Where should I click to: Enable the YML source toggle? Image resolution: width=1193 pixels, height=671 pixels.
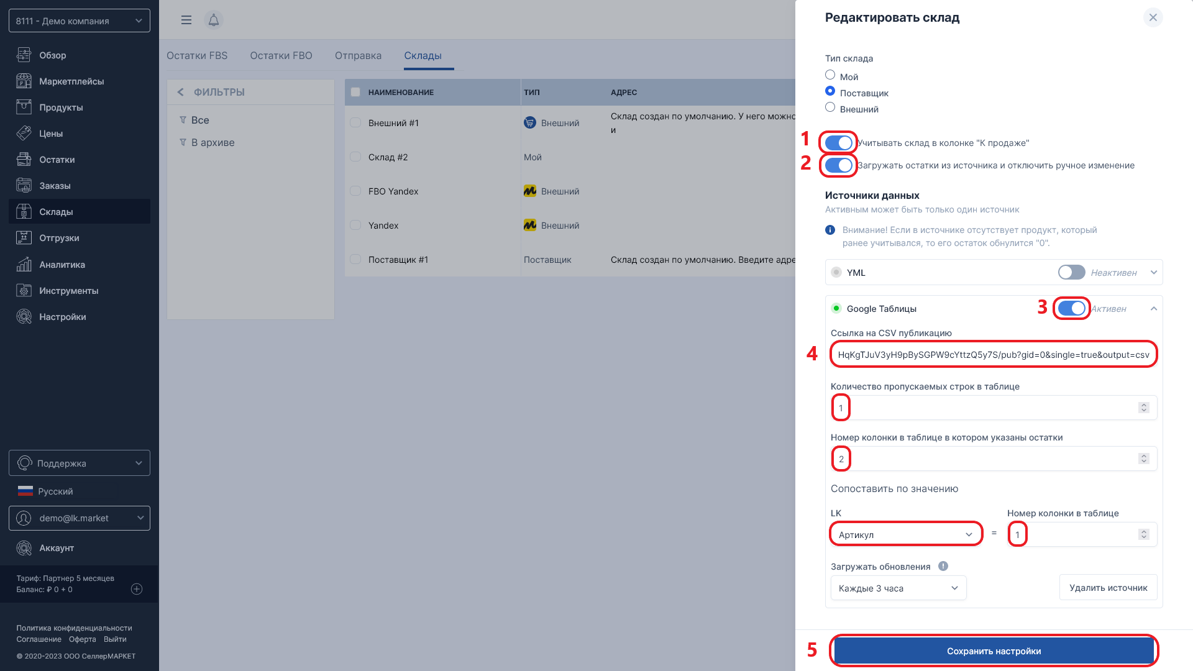click(x=1071, y=272)
